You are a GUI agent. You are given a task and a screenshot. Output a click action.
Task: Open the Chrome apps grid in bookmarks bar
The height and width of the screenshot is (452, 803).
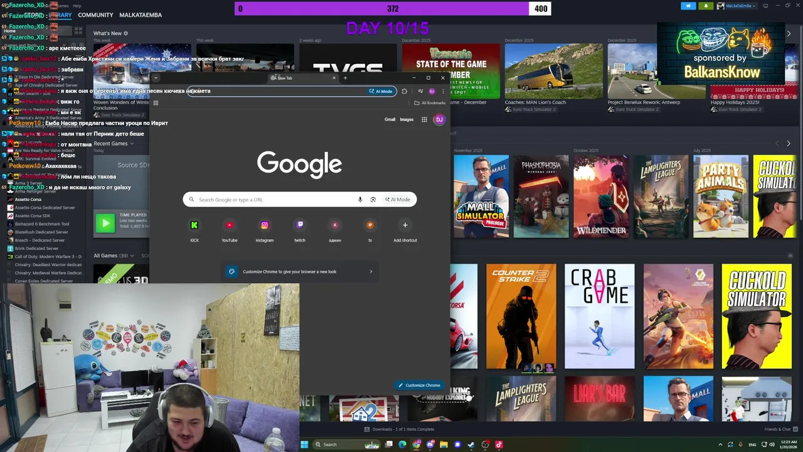pyautogui.click(x=156, y=103)
